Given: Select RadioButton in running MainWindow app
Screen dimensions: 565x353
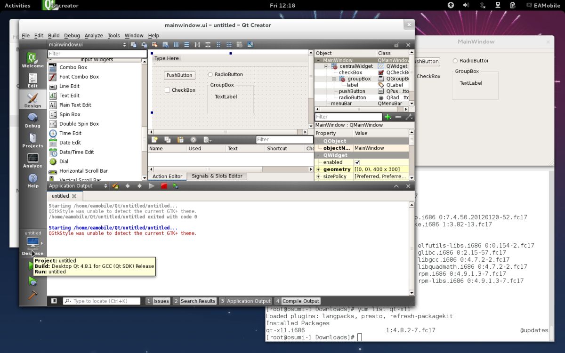Looking at the screenshot, I should pos(455,61).
